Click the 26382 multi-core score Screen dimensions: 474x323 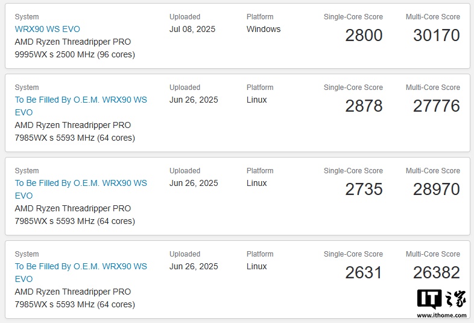[437, 272]
